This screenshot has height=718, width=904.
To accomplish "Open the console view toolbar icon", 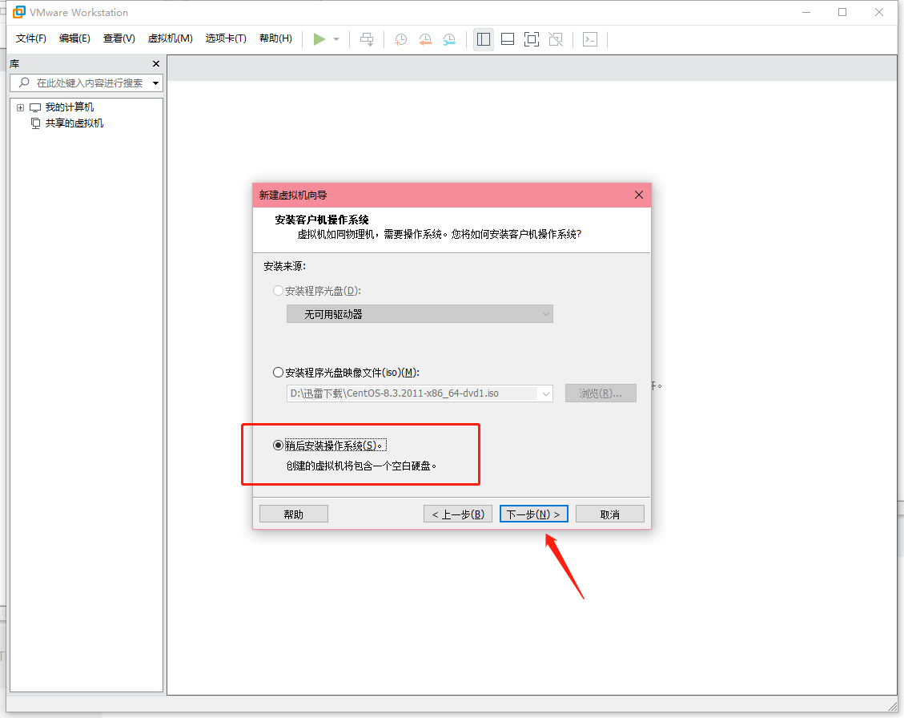I will tap(590, 39).
